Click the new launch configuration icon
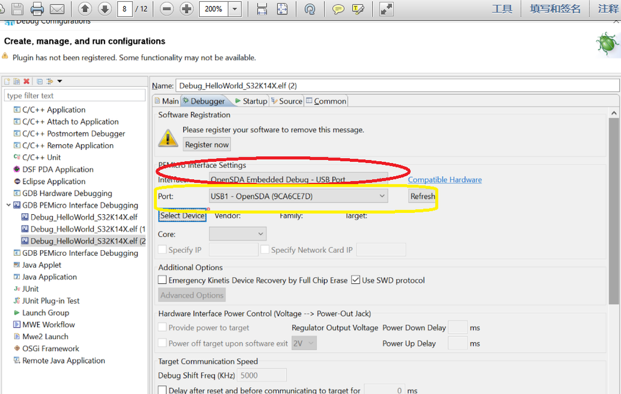The image size is (621, 394). (x=7, y=81)
